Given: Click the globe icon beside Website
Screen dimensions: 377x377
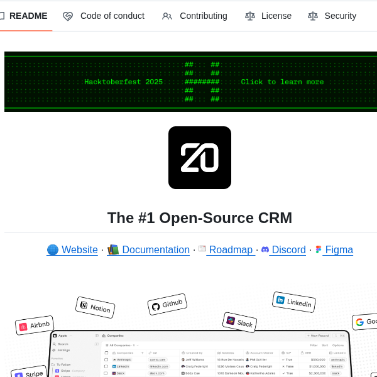Looking at the screenshot, I should click(53, 249).
